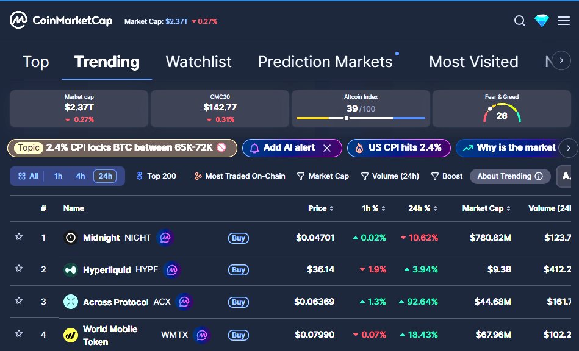Screen dimensions: 579x351
Task: Select the All timeframe option
Action: click(28, 176)
